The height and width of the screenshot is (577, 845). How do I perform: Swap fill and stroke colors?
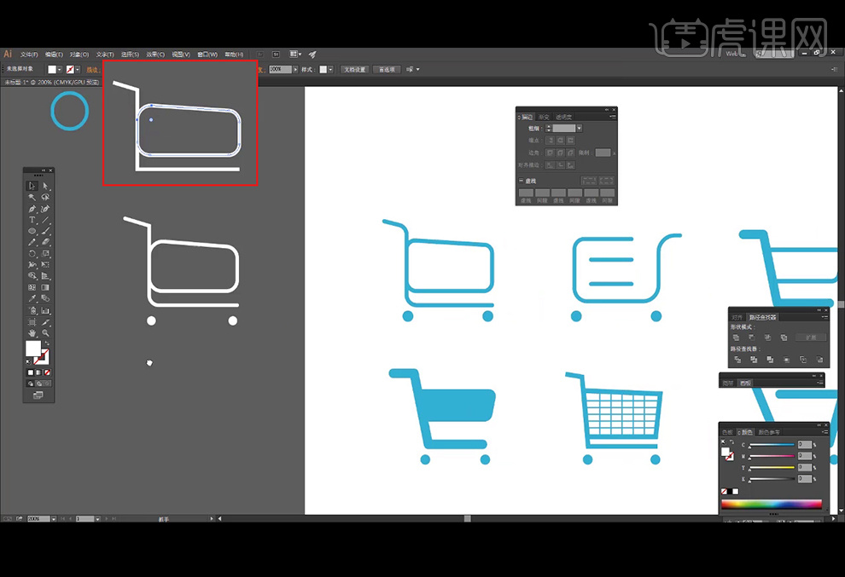45,343
